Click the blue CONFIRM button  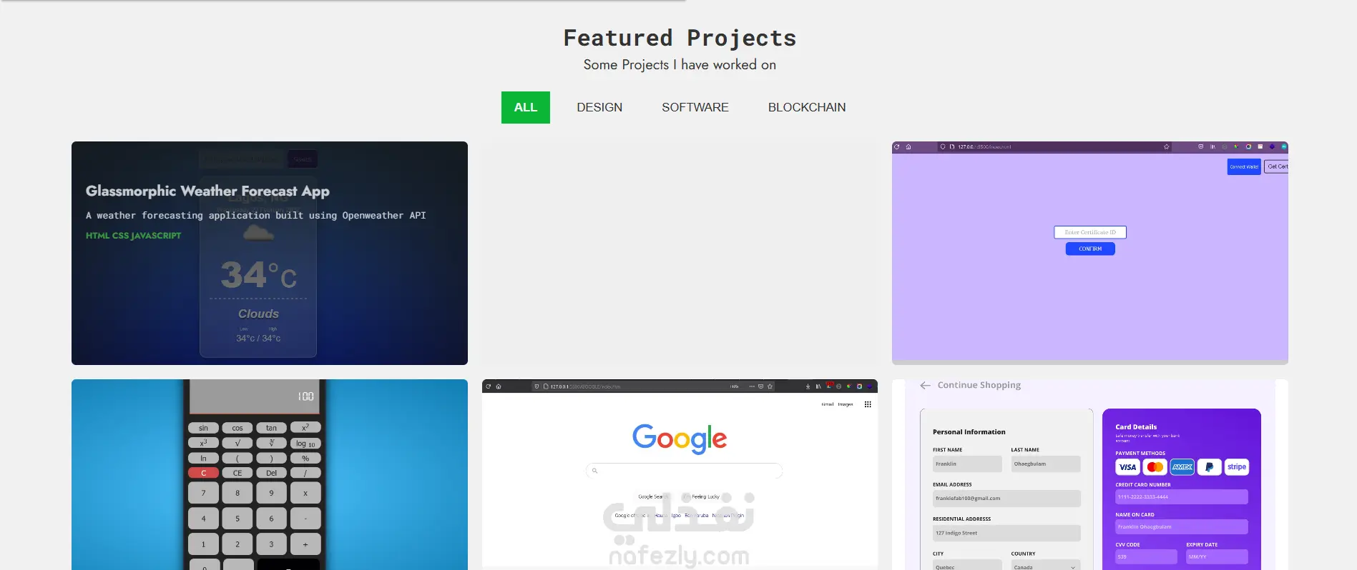point(1090,249)
